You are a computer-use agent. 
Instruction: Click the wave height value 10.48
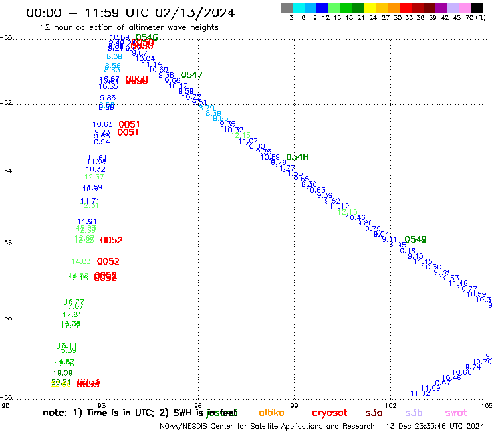click(x=406, y=251)
